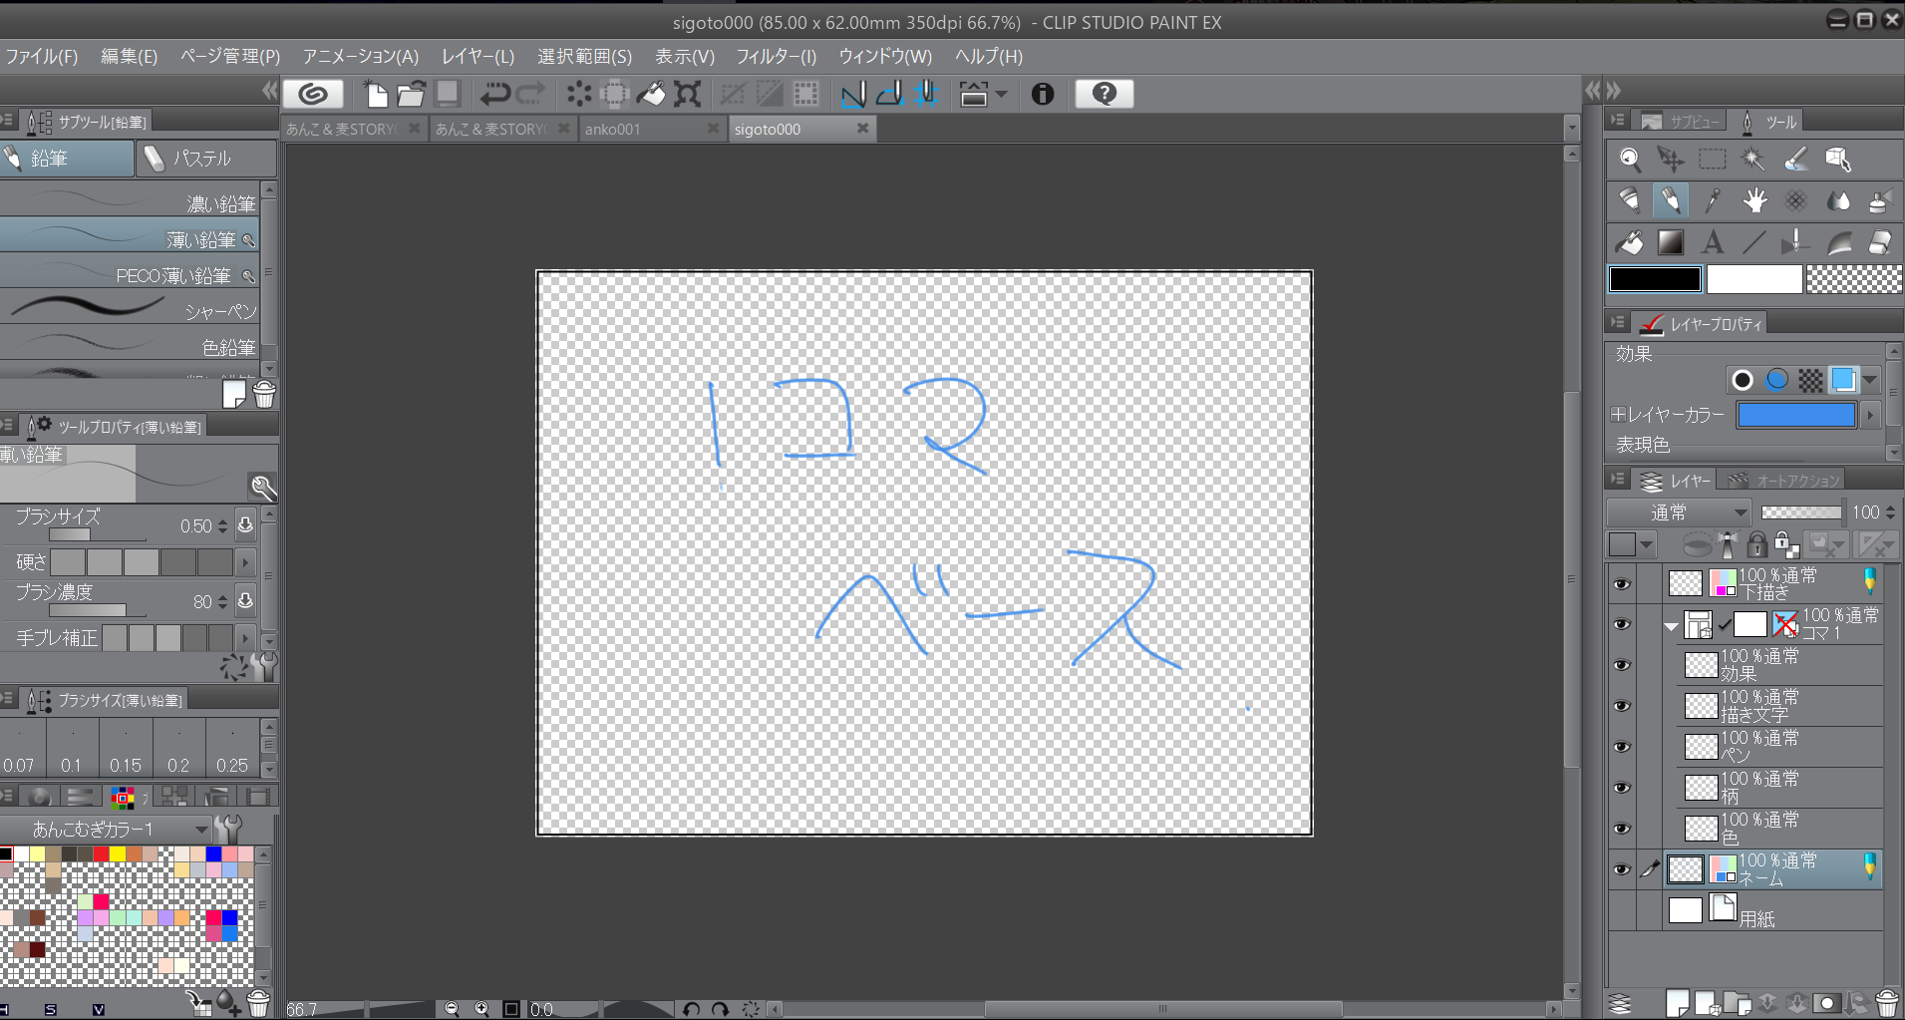1905x1020 pixels.
Task: Click the Undo arrow in the toolbar
Action: [x=494, y=94]
